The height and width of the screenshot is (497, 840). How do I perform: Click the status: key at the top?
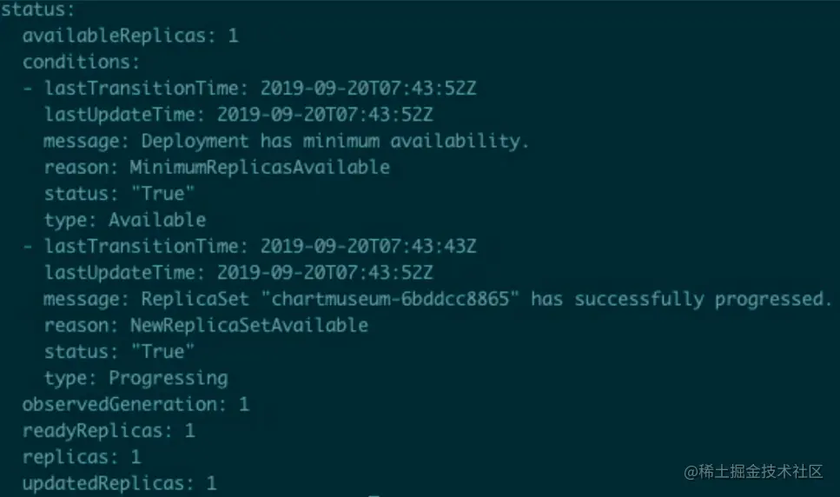[x=38, y=9]
